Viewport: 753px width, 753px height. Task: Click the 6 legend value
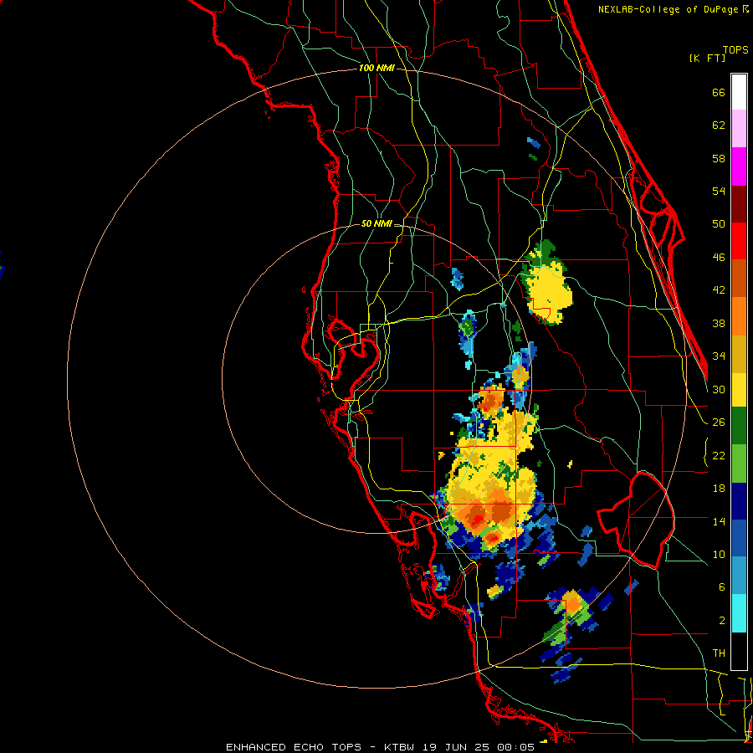coord(722,587)
